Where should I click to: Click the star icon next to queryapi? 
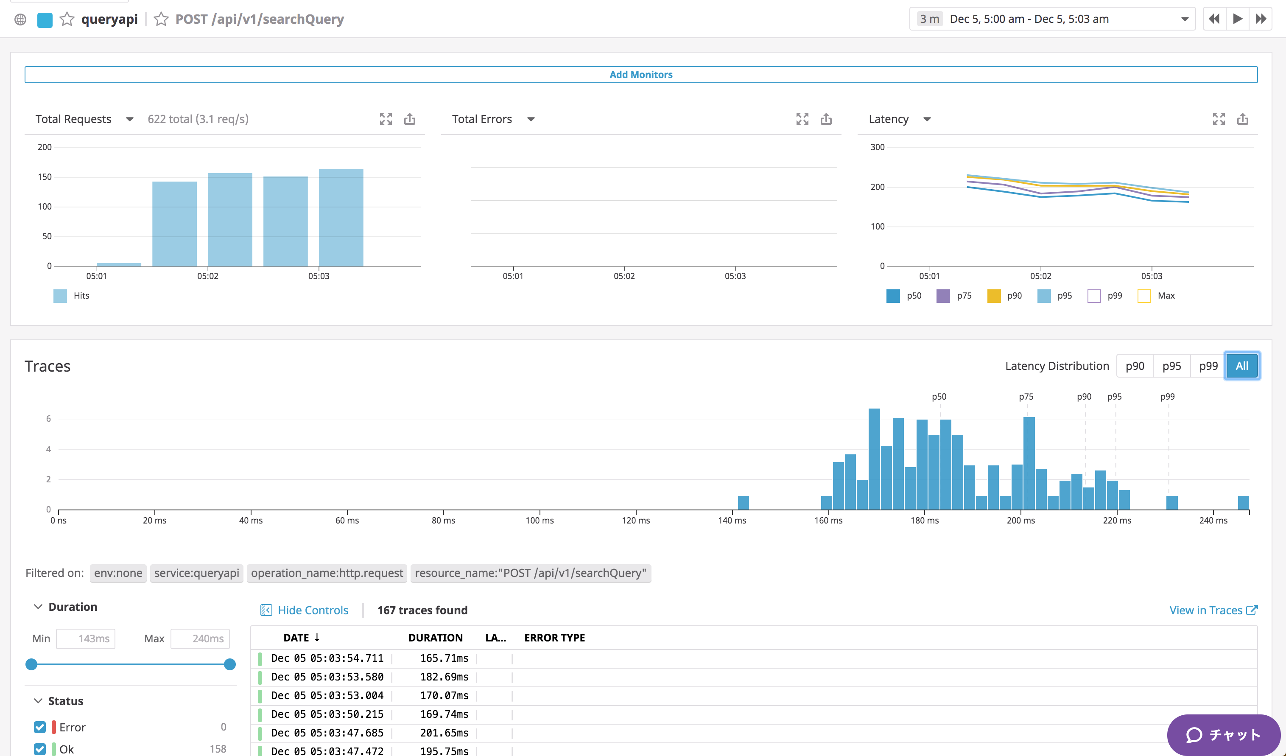point(67,20)
